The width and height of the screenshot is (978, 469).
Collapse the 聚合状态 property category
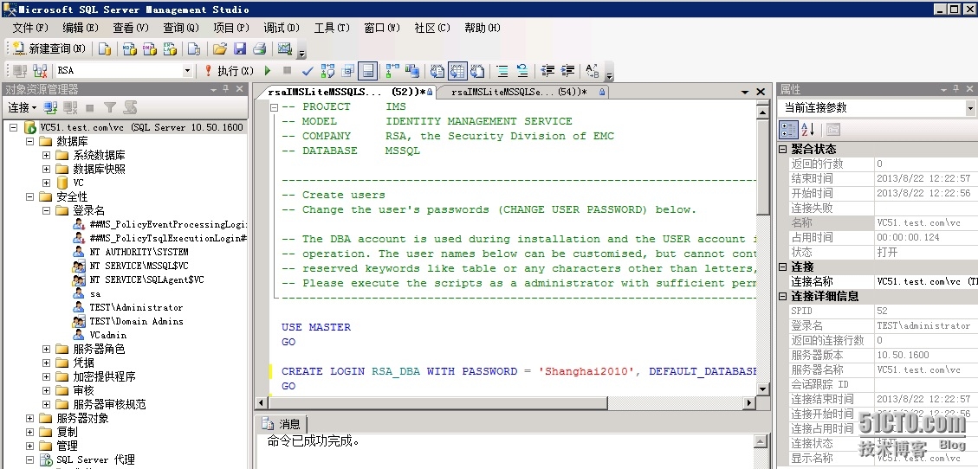point(783,149)
